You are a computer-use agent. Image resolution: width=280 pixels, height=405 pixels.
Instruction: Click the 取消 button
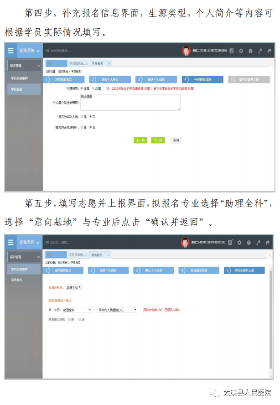pyautogui.click(x=176, y=140)
